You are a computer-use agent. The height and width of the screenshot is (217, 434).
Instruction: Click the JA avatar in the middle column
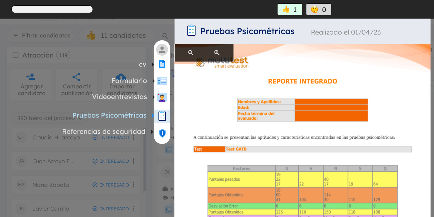click(167, 172)
